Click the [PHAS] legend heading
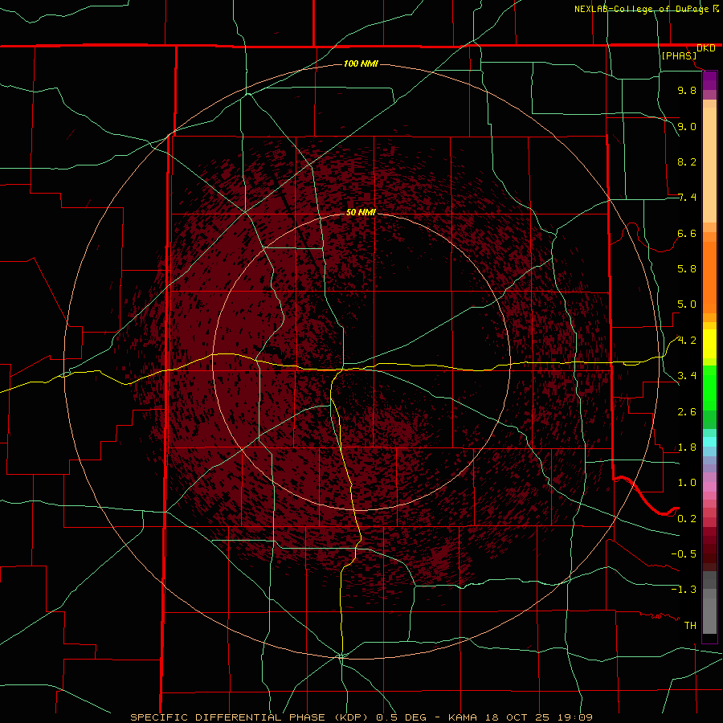The height and width of the screenshot is (723, 723). 679,55
